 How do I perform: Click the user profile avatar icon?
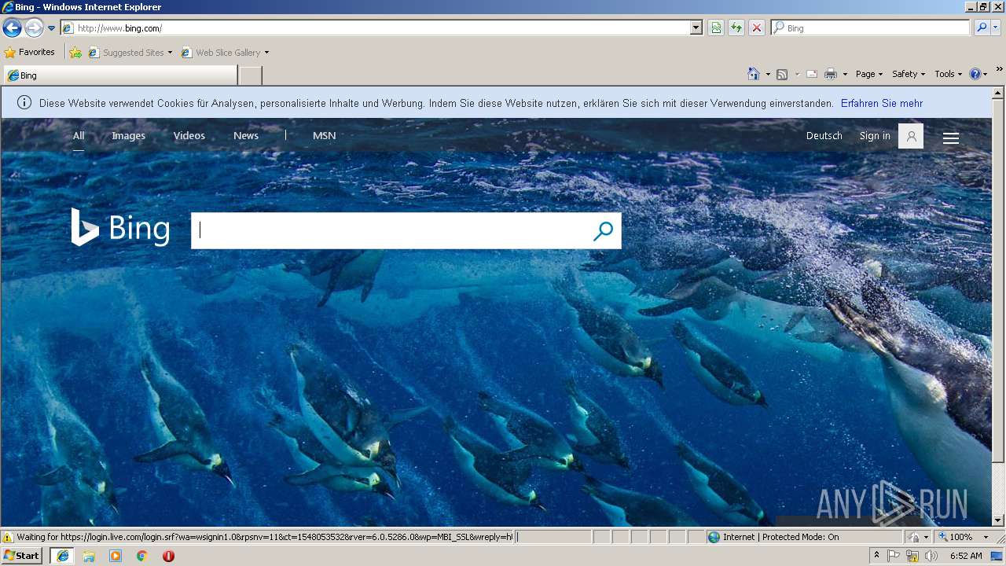coord(911,136)
